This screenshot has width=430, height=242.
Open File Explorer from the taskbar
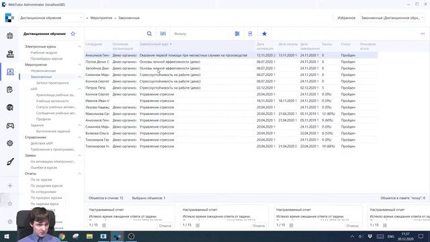pyautogui.click(x=89, y=236)
